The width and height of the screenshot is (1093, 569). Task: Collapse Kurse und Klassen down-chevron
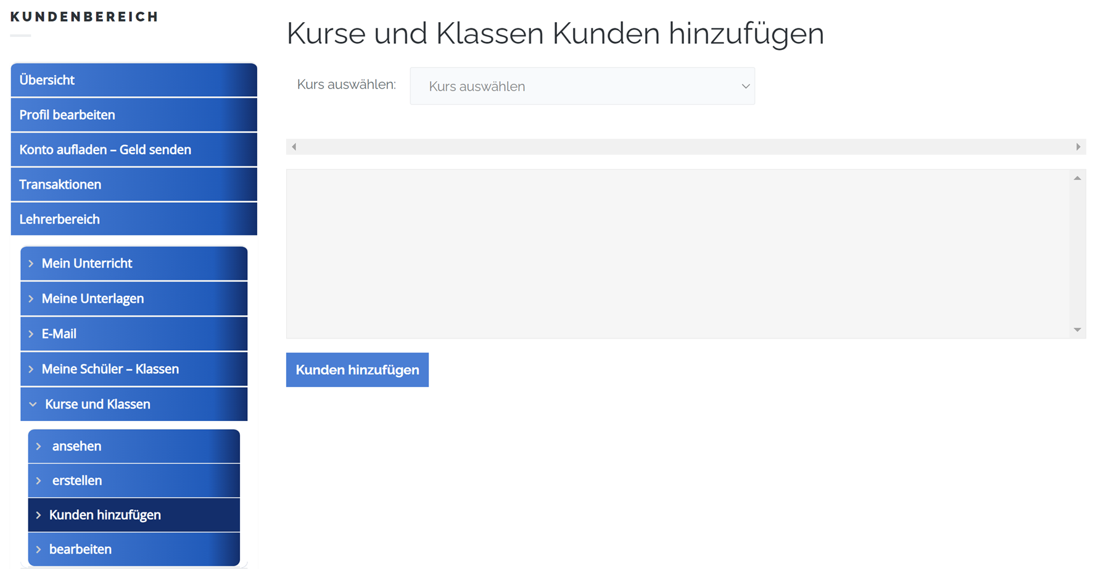(x=33, y=404)
